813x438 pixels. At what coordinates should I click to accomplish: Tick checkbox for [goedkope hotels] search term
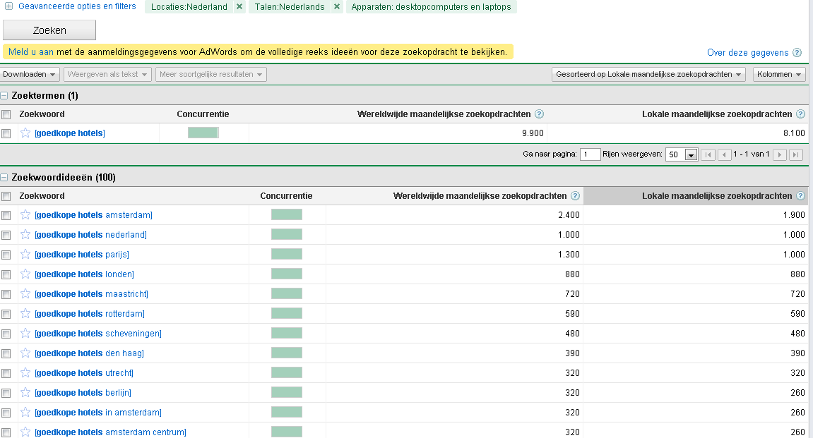(6, 133)
